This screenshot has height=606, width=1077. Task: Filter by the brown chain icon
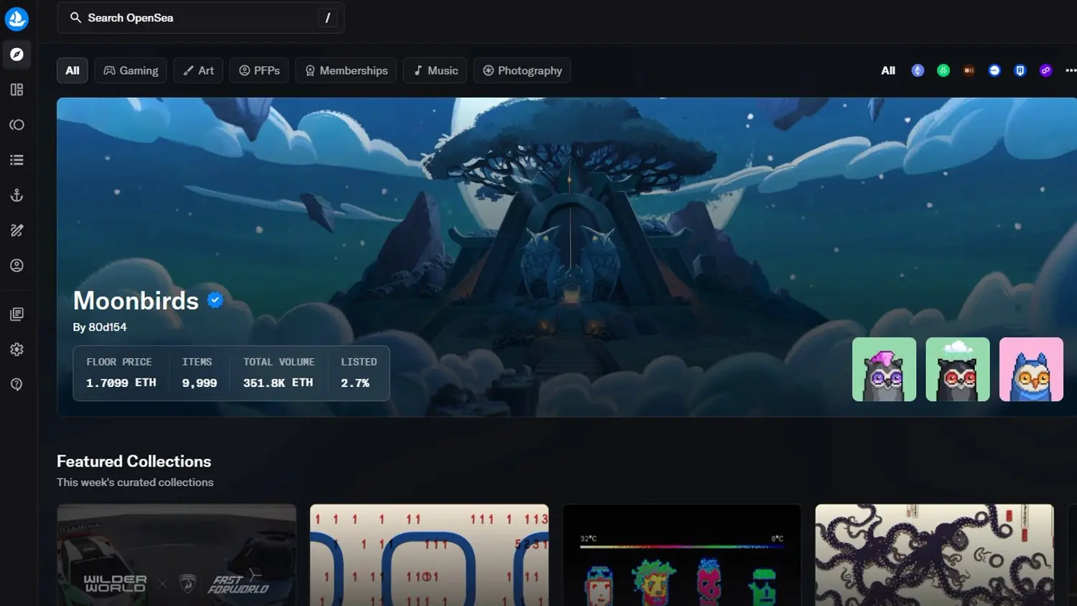pos(969,70)
